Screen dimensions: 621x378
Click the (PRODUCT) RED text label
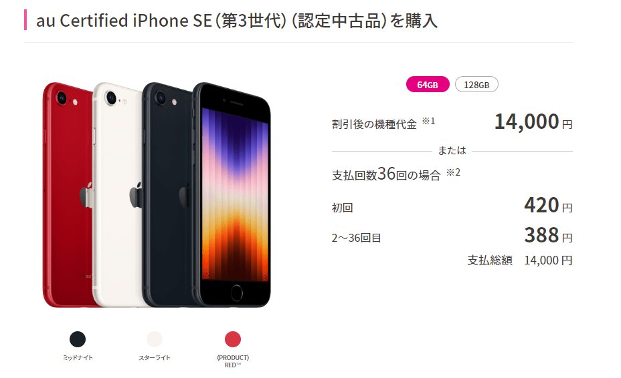click(233, 361)
